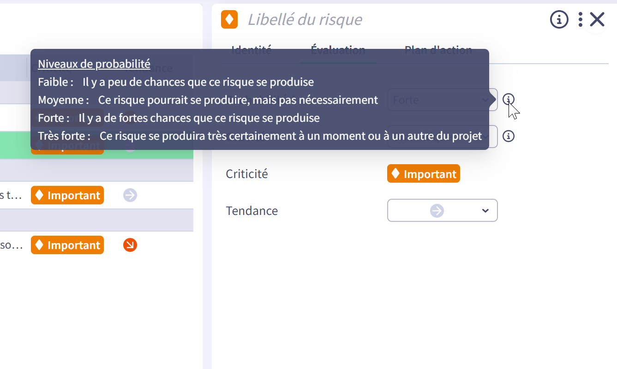Screen dimensions: 617x369
Task: Click the orange diamond risk icon in header
Action: (229, 19)
